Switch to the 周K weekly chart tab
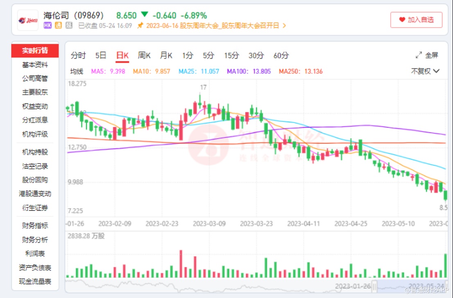 tap(144, 55)
